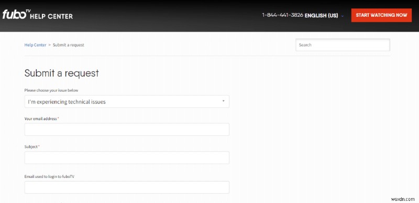Image resolution: width=419 pixels, height=203 pixels.
Task: Open the ENGLISH (US) language dropdown
Action: click(324, 16)
